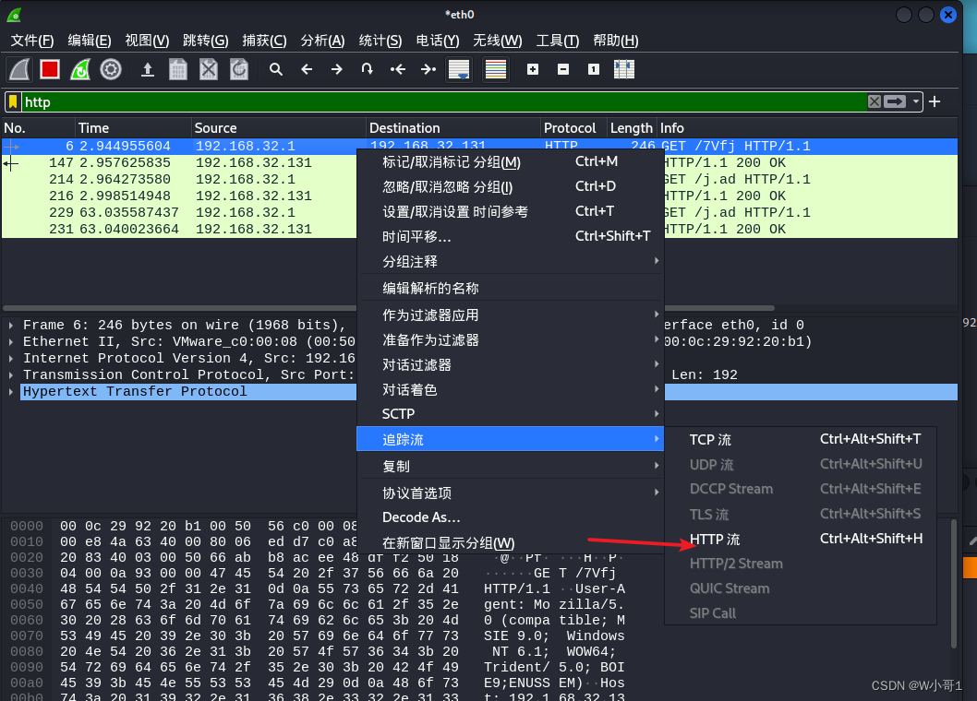Go forward to next packet arrow
Viewport: 977px width, 701px height.
click(337, 69)
